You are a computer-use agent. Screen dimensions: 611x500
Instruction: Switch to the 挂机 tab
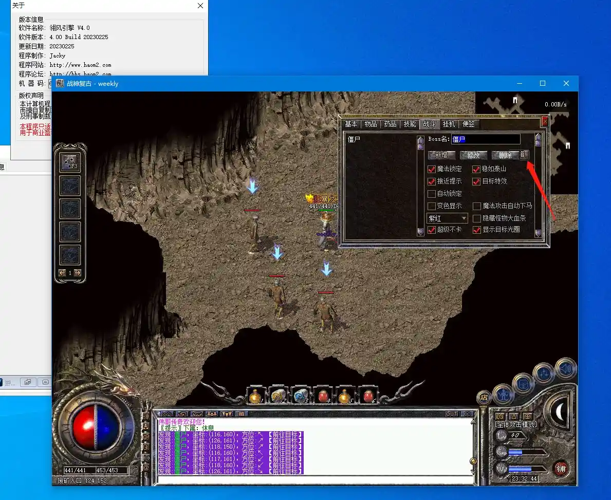449,124
